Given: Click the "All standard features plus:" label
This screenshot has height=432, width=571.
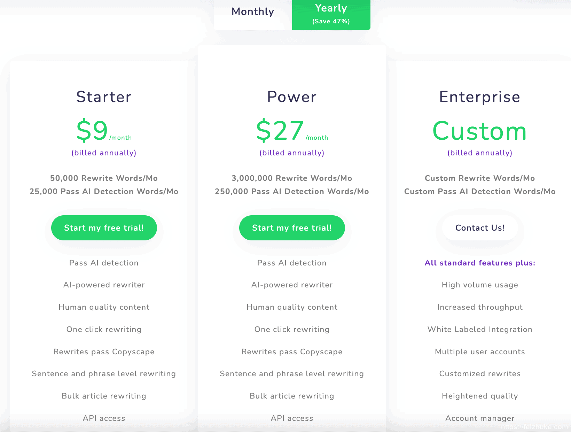Looking at the screenshot, I should (479, 263).
